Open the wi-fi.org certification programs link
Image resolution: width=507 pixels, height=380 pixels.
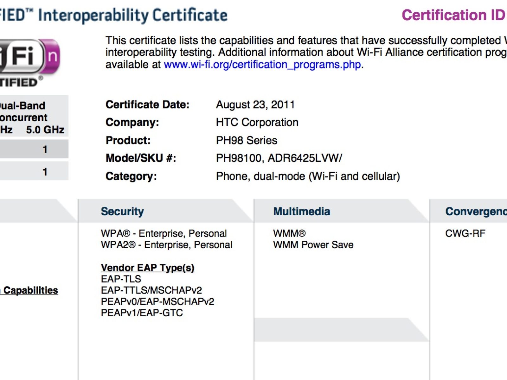262,65
